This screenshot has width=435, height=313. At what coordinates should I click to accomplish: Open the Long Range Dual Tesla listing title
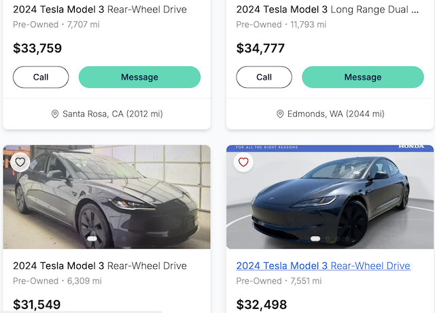[x=327, y=10]
